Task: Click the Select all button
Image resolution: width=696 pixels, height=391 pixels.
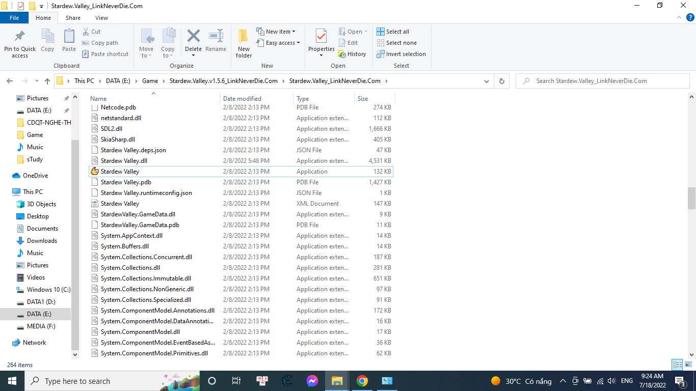Action: (x=393, y=32)
